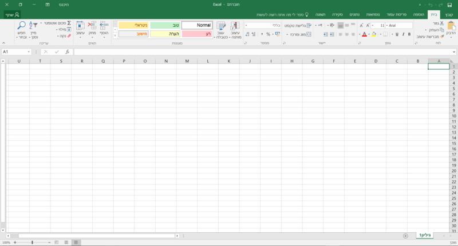
Task: Click the Share (שתף) button
Action: point(13,14)
